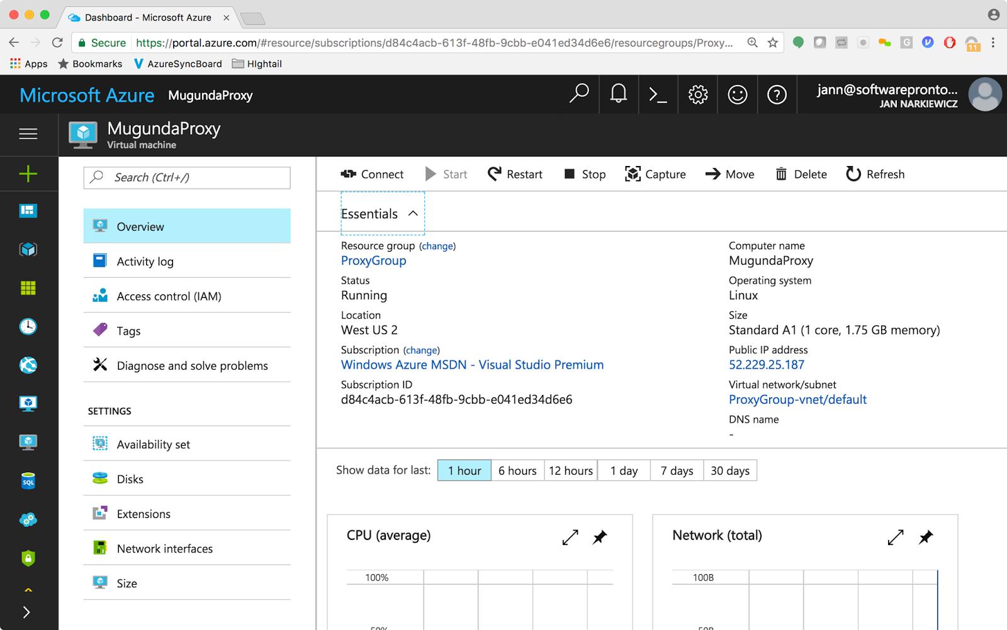Image resolution: width=1007 pixels, height=630 pixels.
Task: Open the Dashboard icon in the sidebar
Action: (28, 211)
